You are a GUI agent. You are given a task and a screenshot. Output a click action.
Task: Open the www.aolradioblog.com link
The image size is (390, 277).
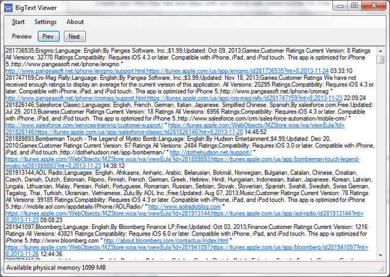click(184, 207)
